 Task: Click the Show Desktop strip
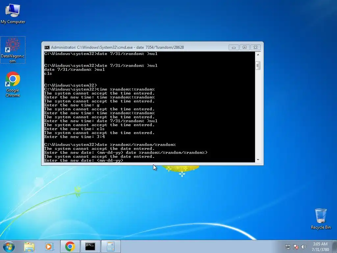click(335, 246)
